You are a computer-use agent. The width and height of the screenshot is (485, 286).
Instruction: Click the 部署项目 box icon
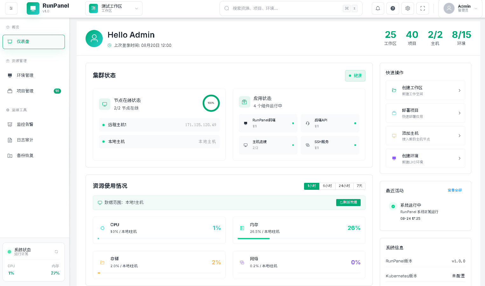tap(394, 113)
